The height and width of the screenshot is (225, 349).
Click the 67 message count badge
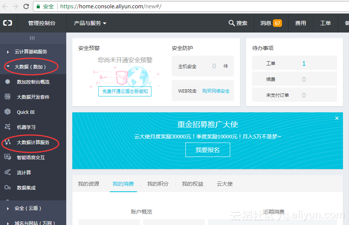[x=277, y=23]
